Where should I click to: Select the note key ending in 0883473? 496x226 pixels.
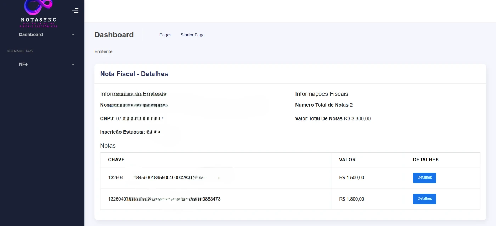[164, 199]
